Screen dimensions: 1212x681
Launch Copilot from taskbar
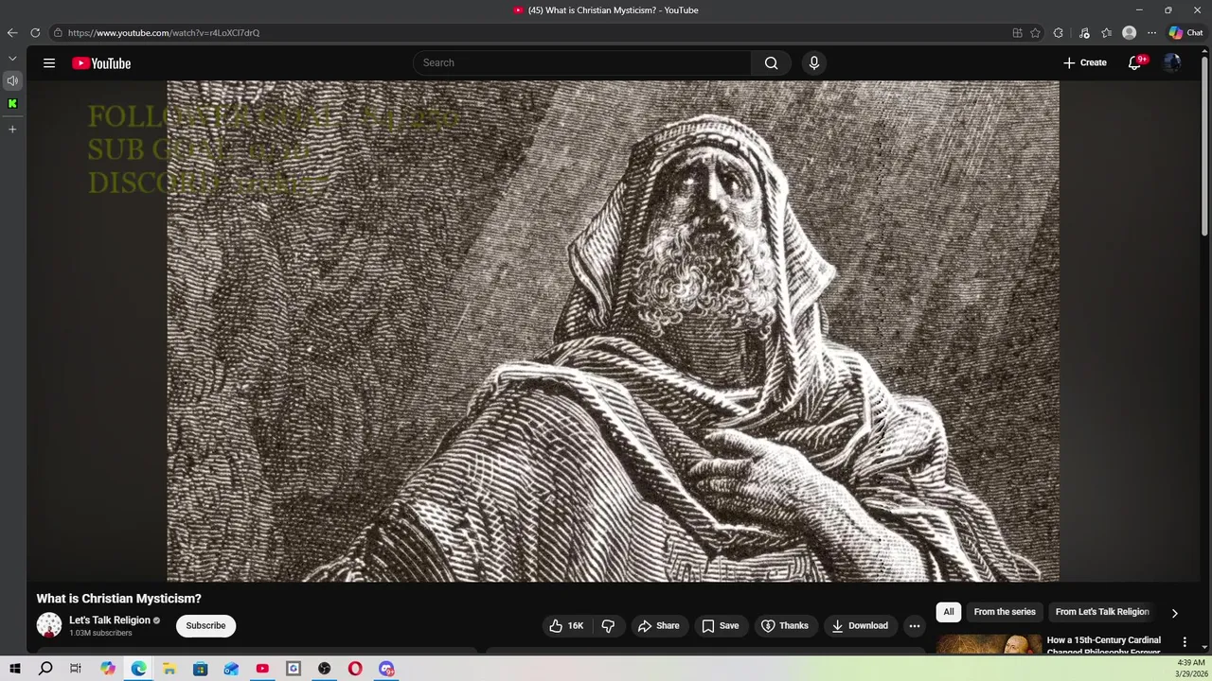click(108, 669)
